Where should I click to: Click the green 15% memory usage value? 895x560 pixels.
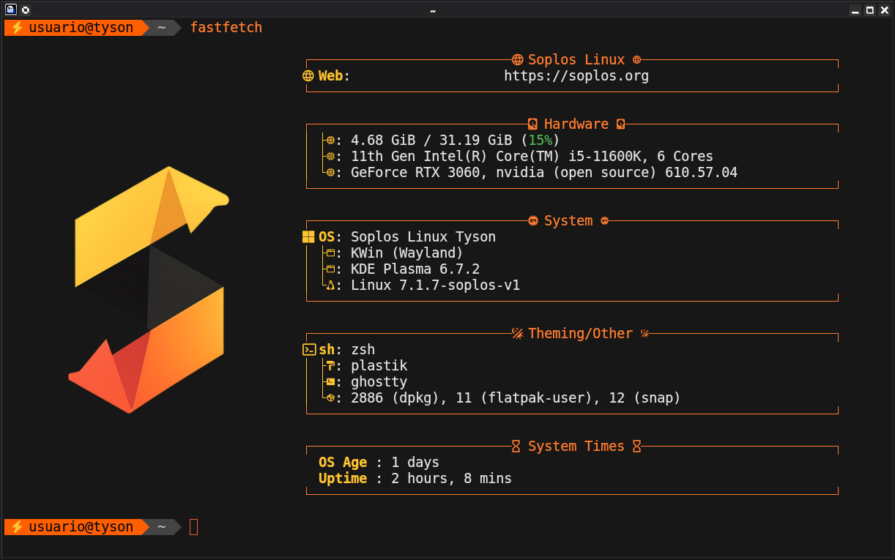point(541,141)
